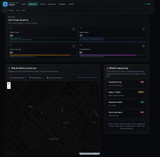Expand Flood Warning using its chevron
160x157 pixels.
pos(144,85)
